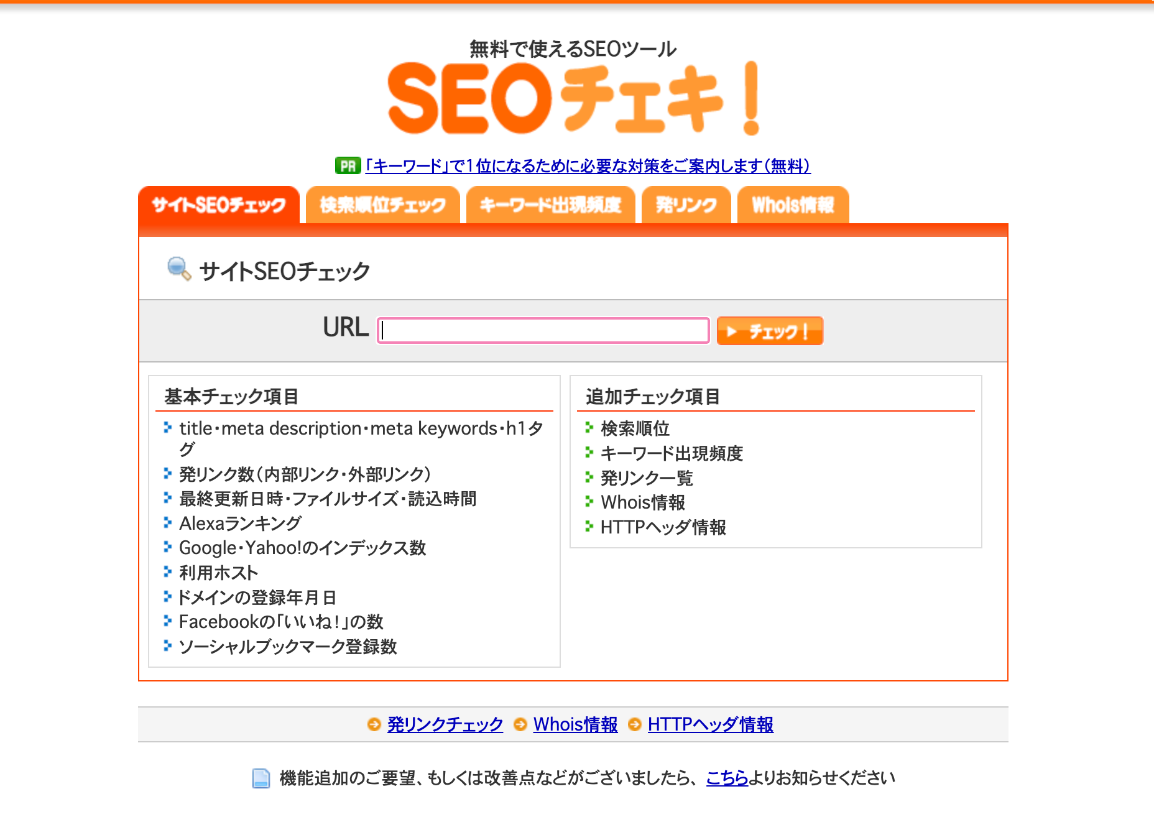Click the ソーシャルブックマーク登録数 item
Screen dimensions: 1154x817
(x=288, y=647)
